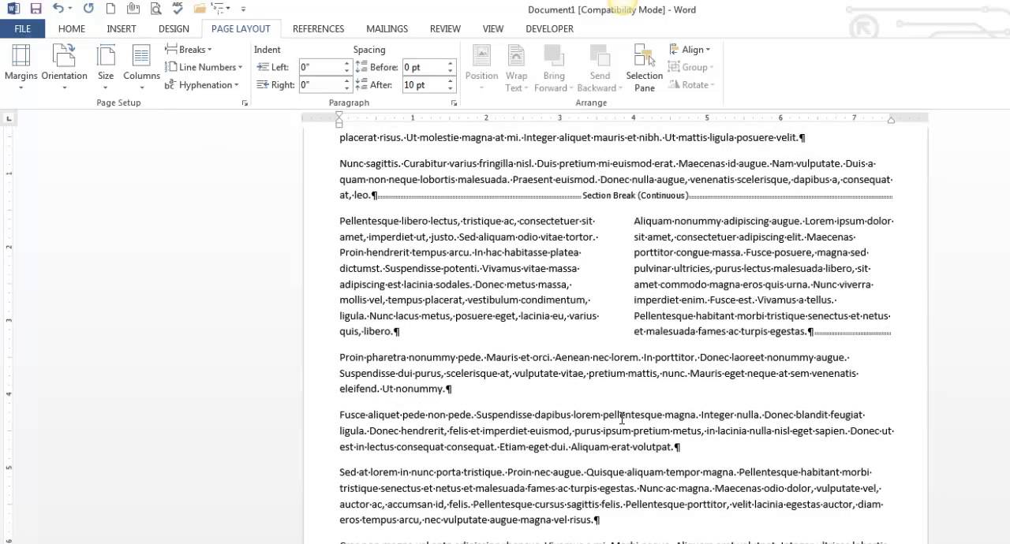Screen dimensions: 1010x544
Task: Increase Spacing Before value using up arrow
Action: click(451, 64)
